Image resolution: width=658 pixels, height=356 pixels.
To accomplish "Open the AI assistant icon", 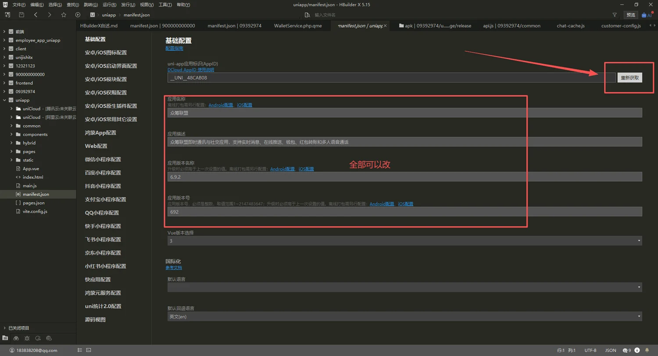I will point(647,15).
